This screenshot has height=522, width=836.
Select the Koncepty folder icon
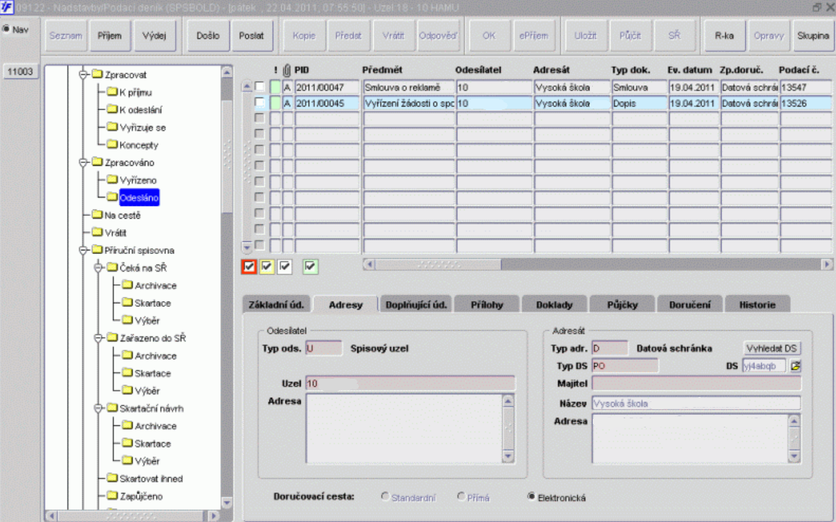pyautogui.click(x=112, y=145)
